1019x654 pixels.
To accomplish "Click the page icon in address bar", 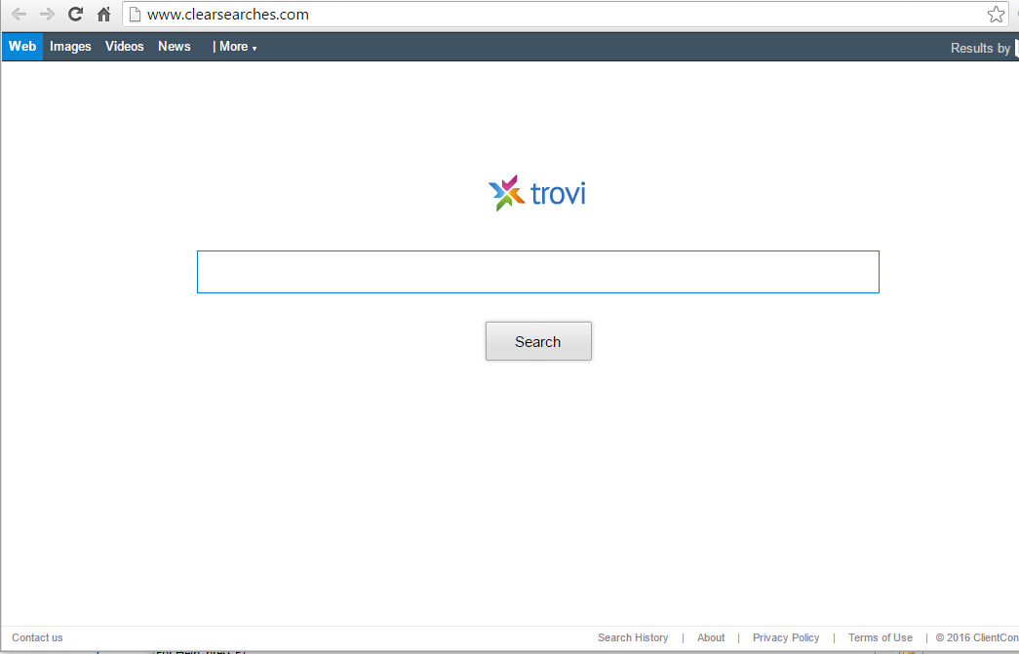I will [136, 15].
